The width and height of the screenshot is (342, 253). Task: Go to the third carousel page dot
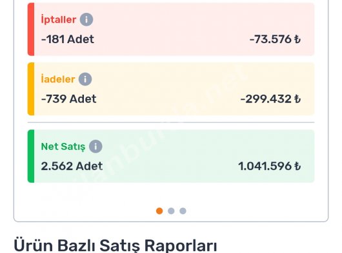pyautogui.click(x=183, y=211)
